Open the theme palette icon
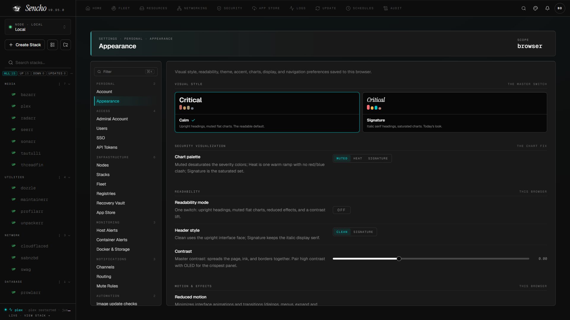This screenshot has width=570, height=320. click(x=536, y=8)
